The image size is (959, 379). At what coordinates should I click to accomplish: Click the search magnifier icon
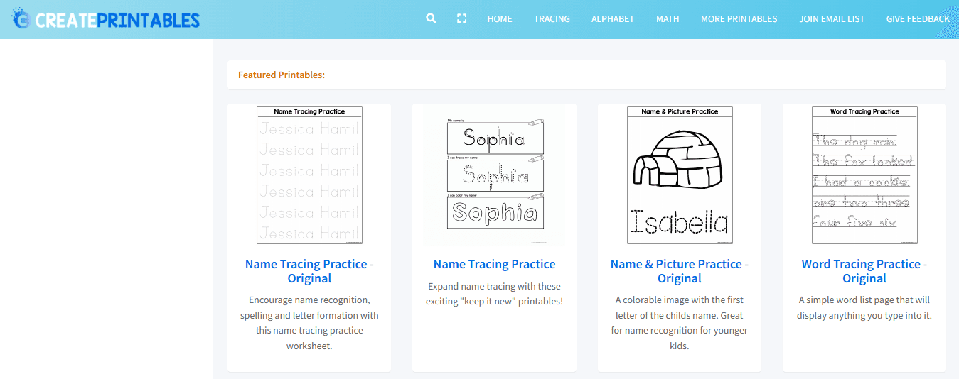click(431, 18)
